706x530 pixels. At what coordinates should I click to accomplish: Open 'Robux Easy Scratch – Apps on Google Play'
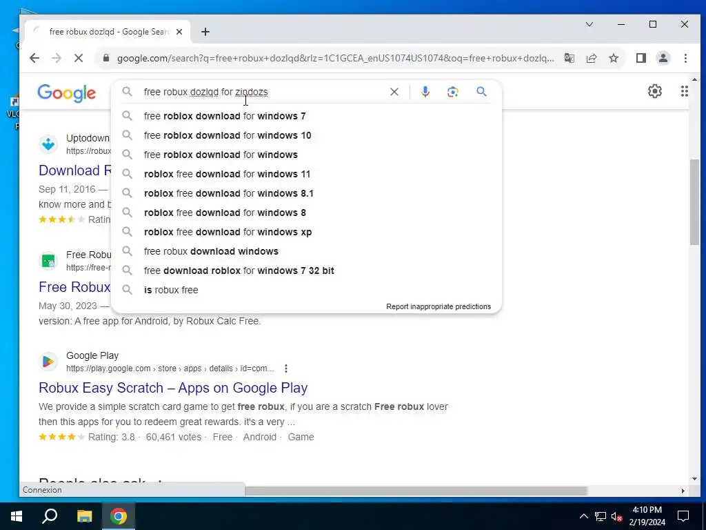(173, 388)
